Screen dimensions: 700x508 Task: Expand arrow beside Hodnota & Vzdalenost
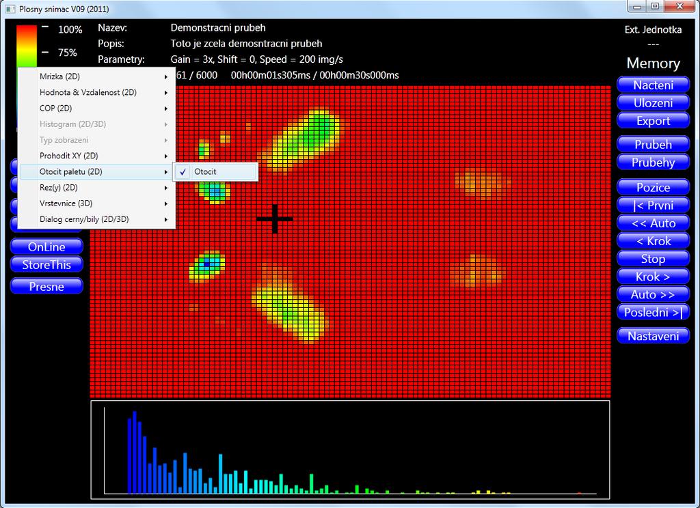coord(165,93)
